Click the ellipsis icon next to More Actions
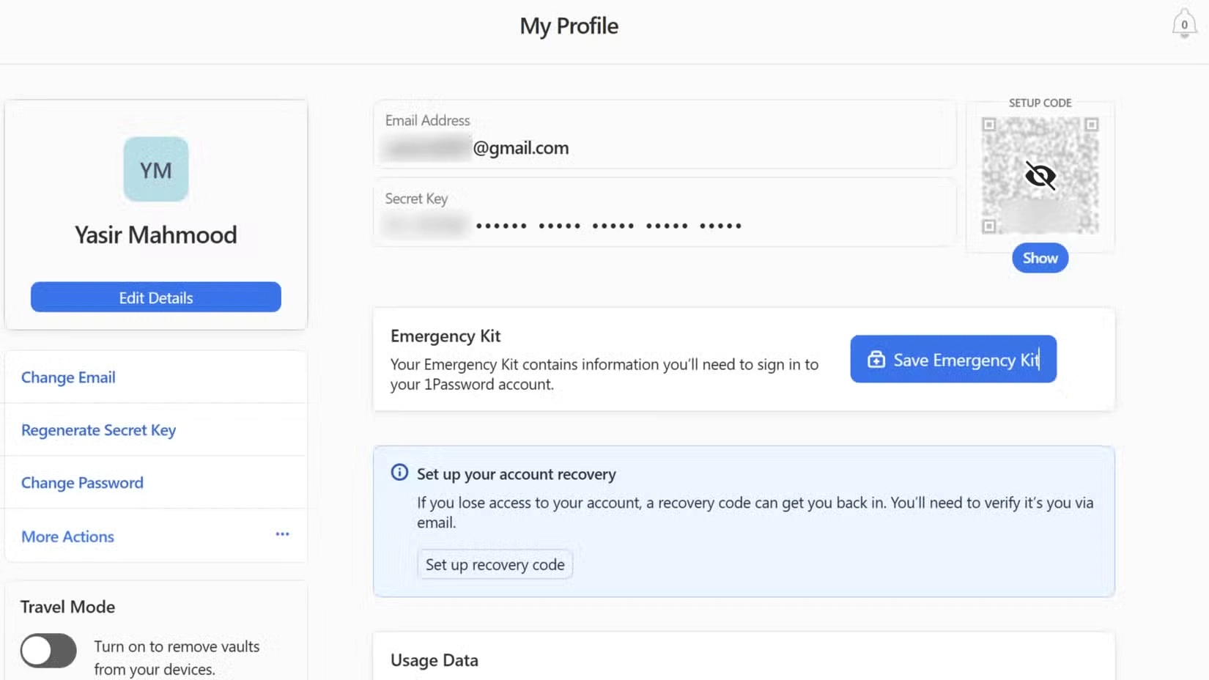Image resolution: width=1209 pixels, height=680 pixels. [282, 535]
